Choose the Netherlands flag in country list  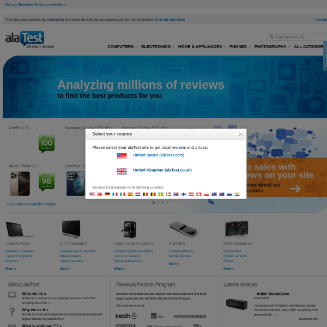(x=138, y=194)
